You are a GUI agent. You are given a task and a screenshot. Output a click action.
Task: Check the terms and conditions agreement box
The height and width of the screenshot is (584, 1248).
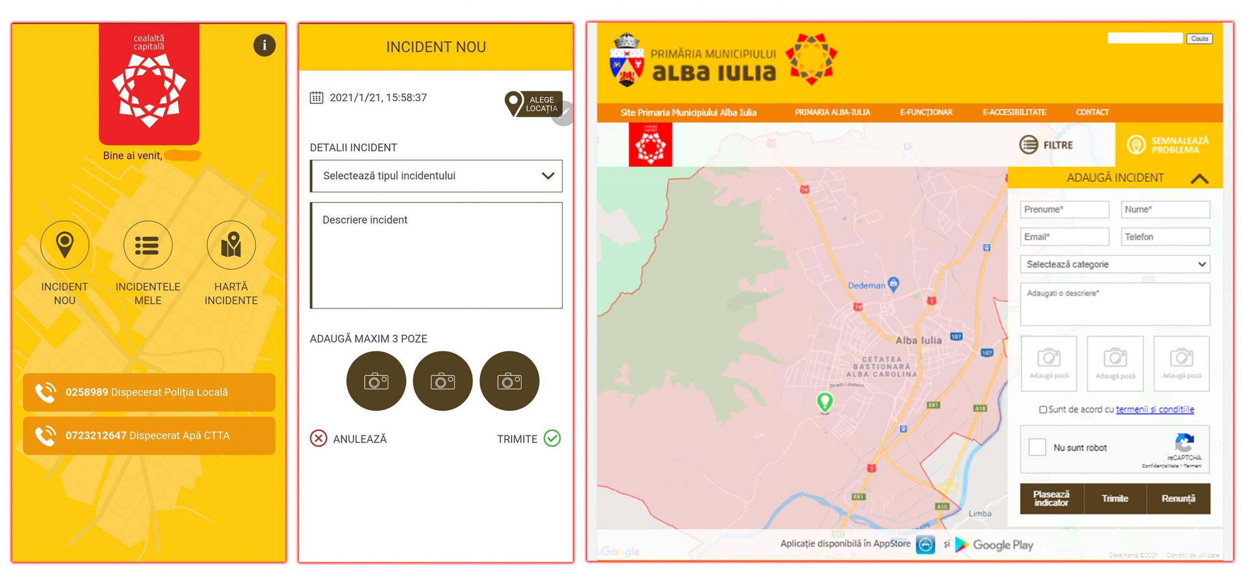[x=1043, y=410]
